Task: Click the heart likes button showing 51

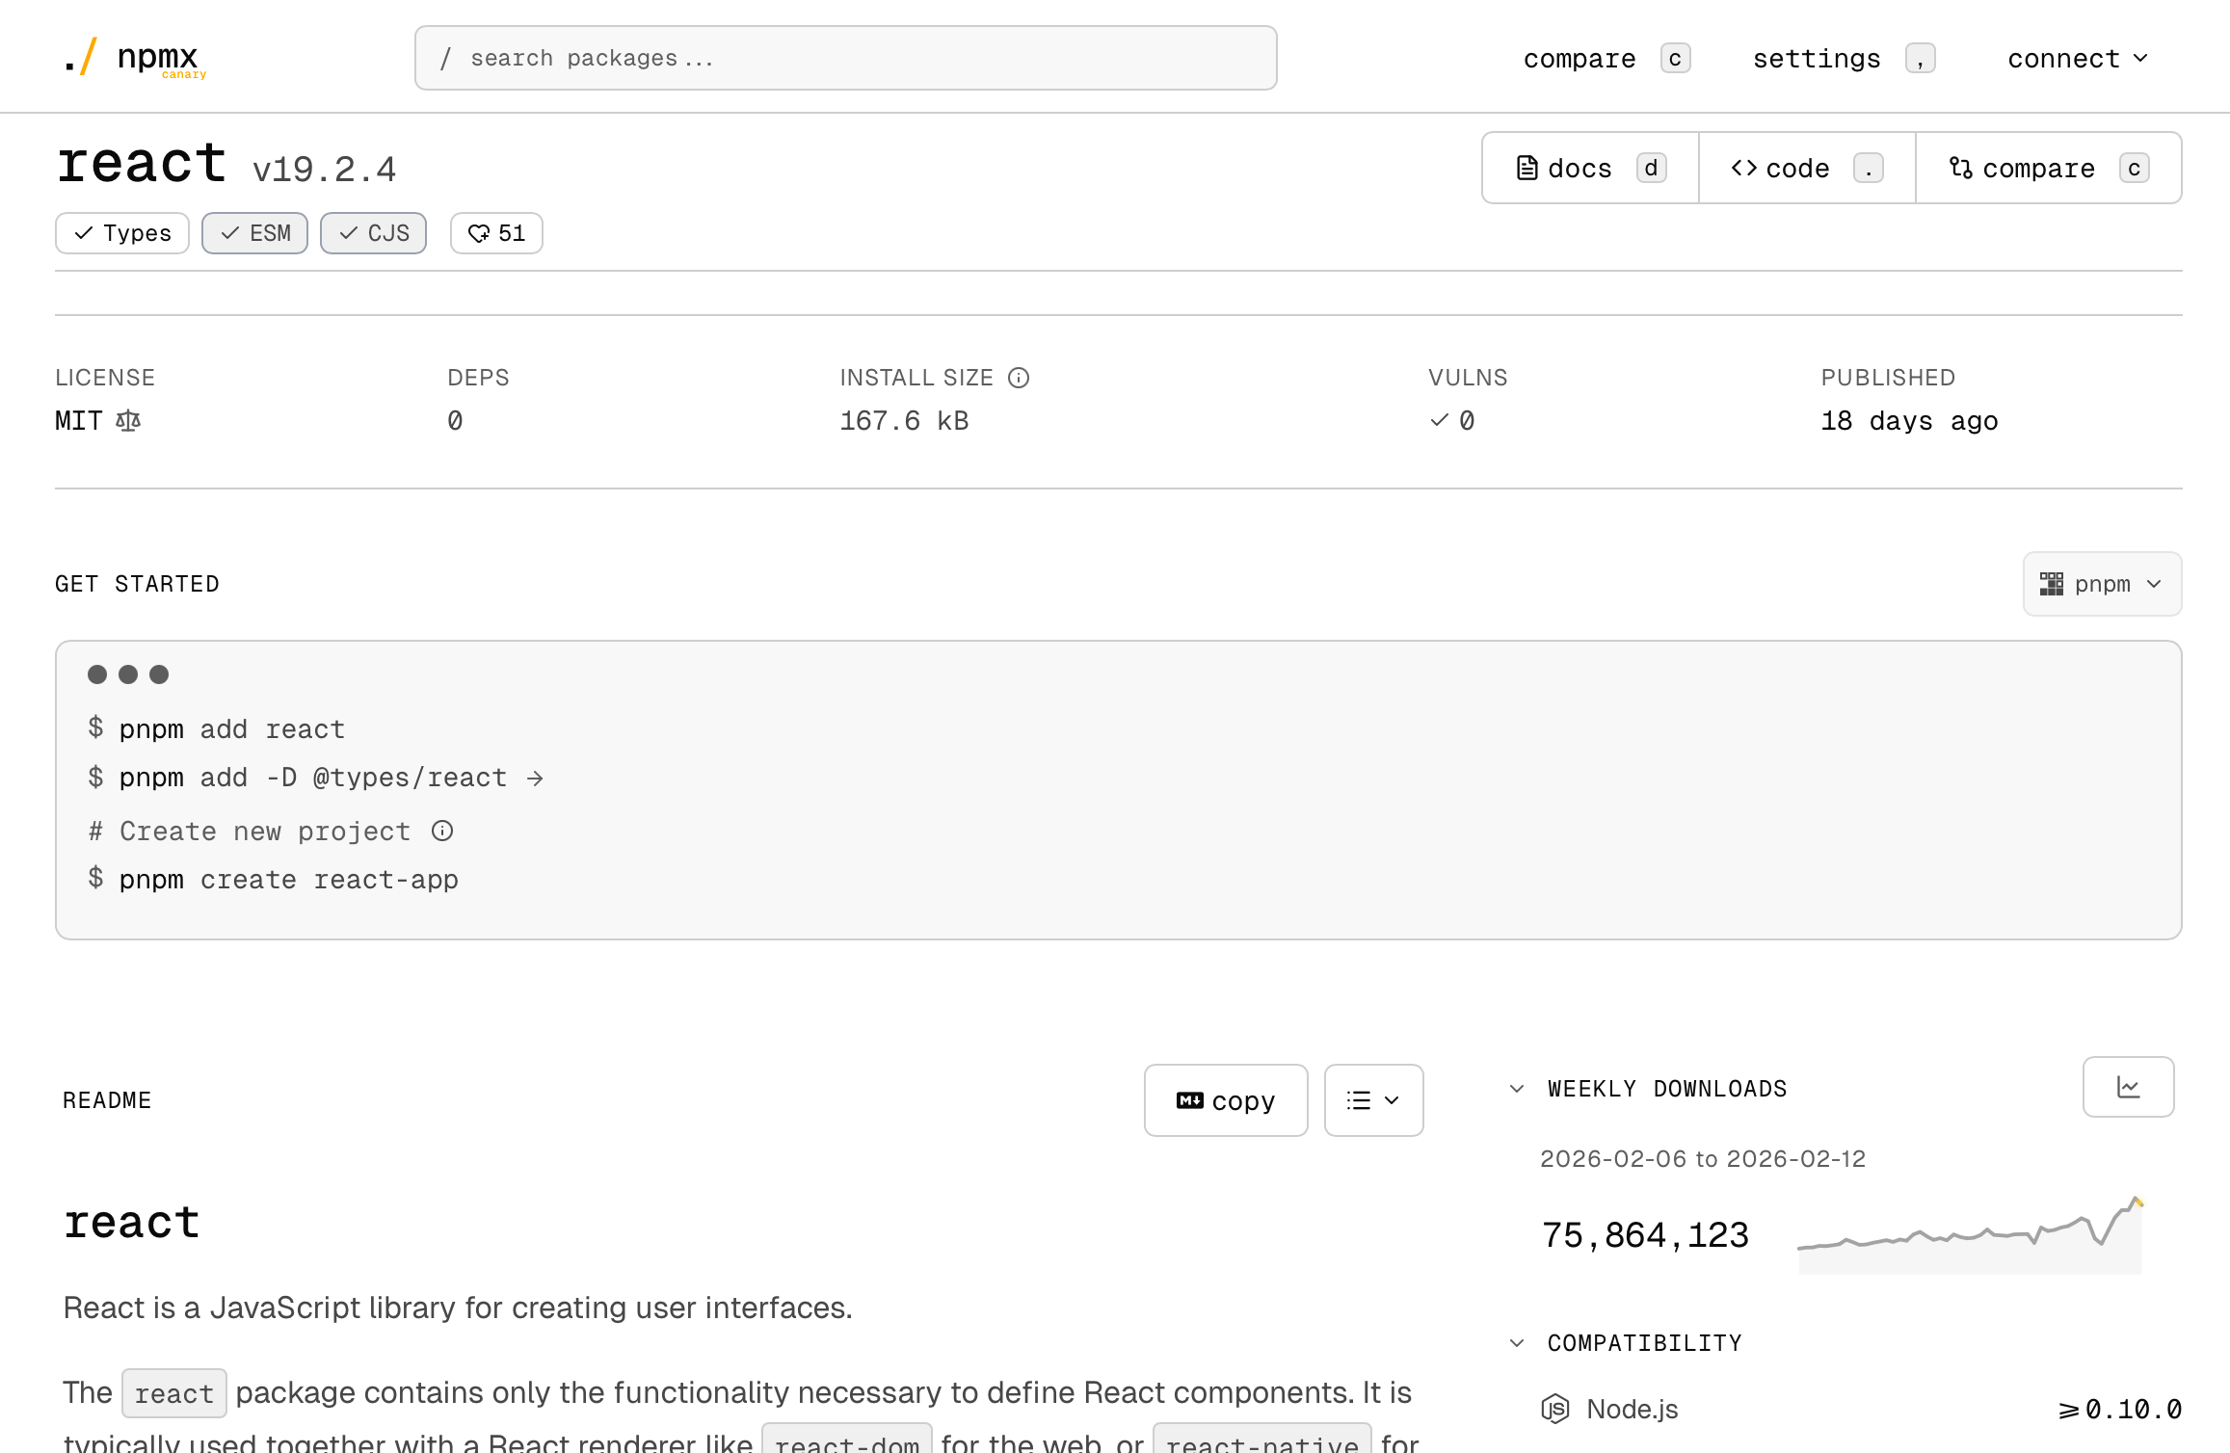Action: click(x=496, y=233)
